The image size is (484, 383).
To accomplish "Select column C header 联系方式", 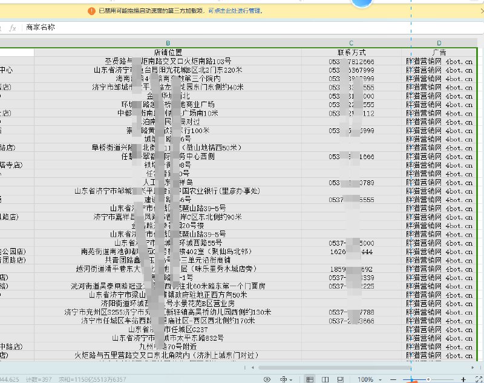I will pyautogui.click(x=351, y=43).
